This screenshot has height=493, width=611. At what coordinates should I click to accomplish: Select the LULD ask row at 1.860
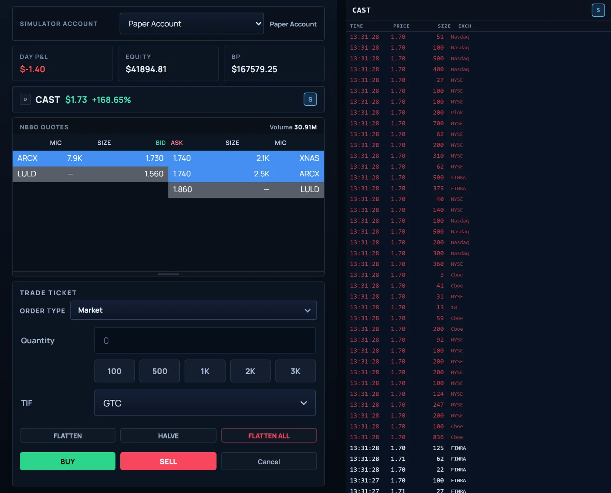point(246,189)
